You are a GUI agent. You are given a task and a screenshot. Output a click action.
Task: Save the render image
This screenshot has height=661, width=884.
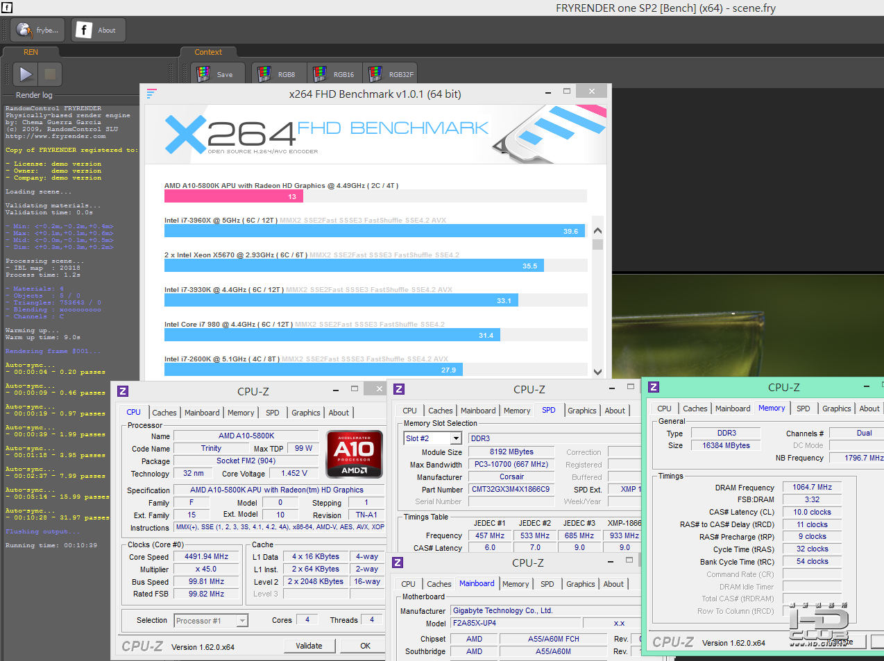[x=217, y=74]
